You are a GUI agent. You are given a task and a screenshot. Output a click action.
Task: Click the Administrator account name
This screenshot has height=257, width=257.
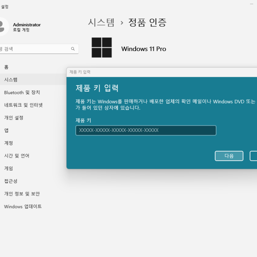pos(27,25)
